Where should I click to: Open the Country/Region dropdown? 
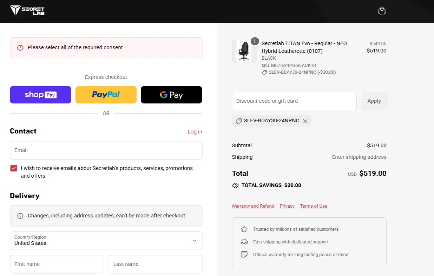[x=106, y=241]
